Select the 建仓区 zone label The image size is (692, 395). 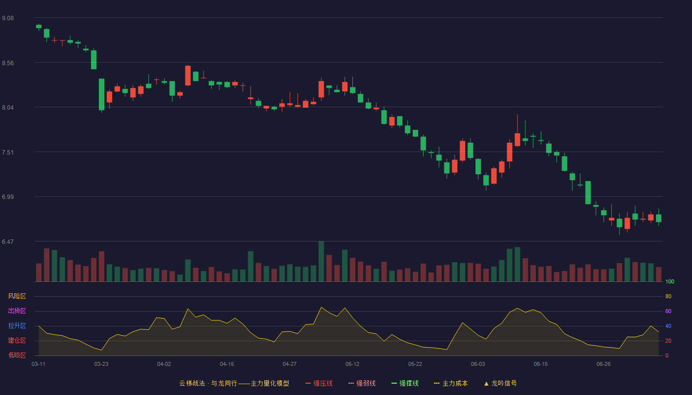[x=17, y=341]
